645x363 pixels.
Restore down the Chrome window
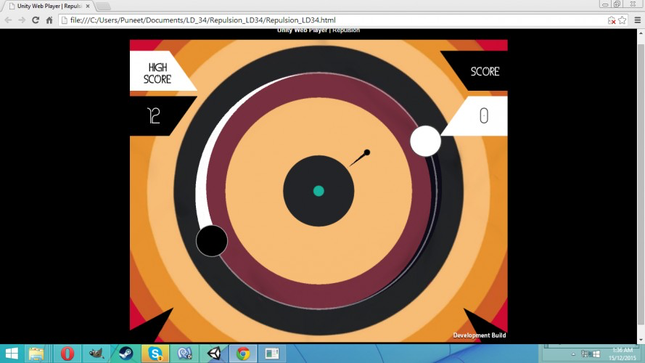click(x=617, y=4)
